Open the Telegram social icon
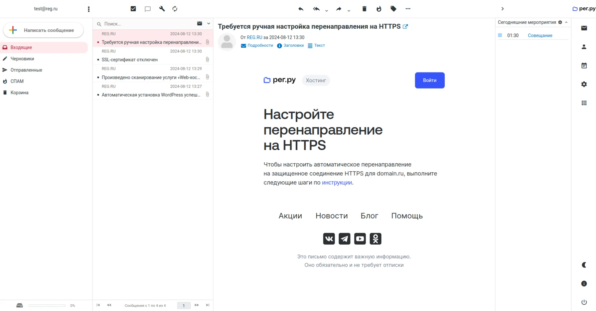Viewport: 596px width, 311px height. coord(344,239)
